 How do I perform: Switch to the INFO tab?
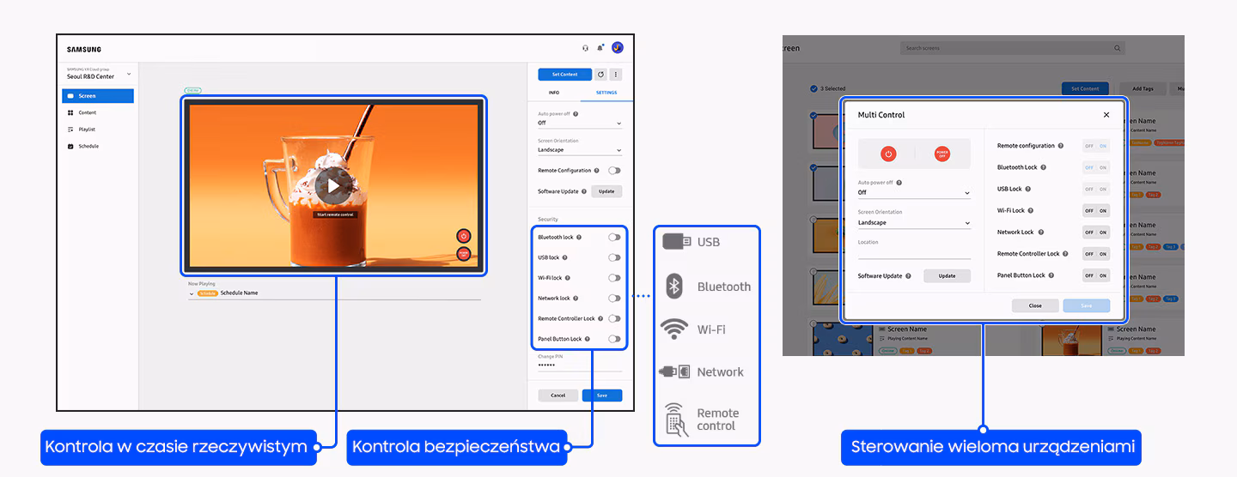pos(554,93)
